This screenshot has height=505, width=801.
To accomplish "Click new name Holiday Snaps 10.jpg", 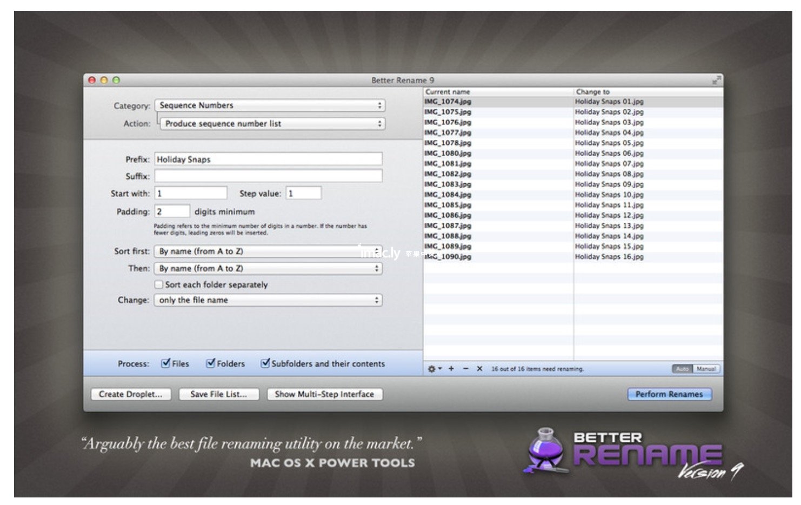I will (x=609, y=194).
